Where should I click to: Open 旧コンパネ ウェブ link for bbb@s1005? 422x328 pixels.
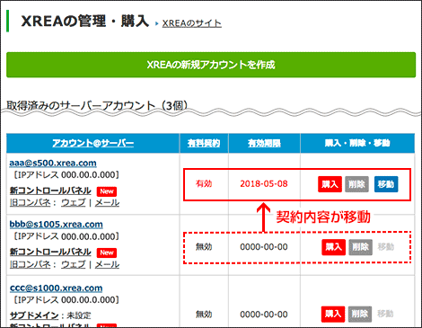coord(74,264)
